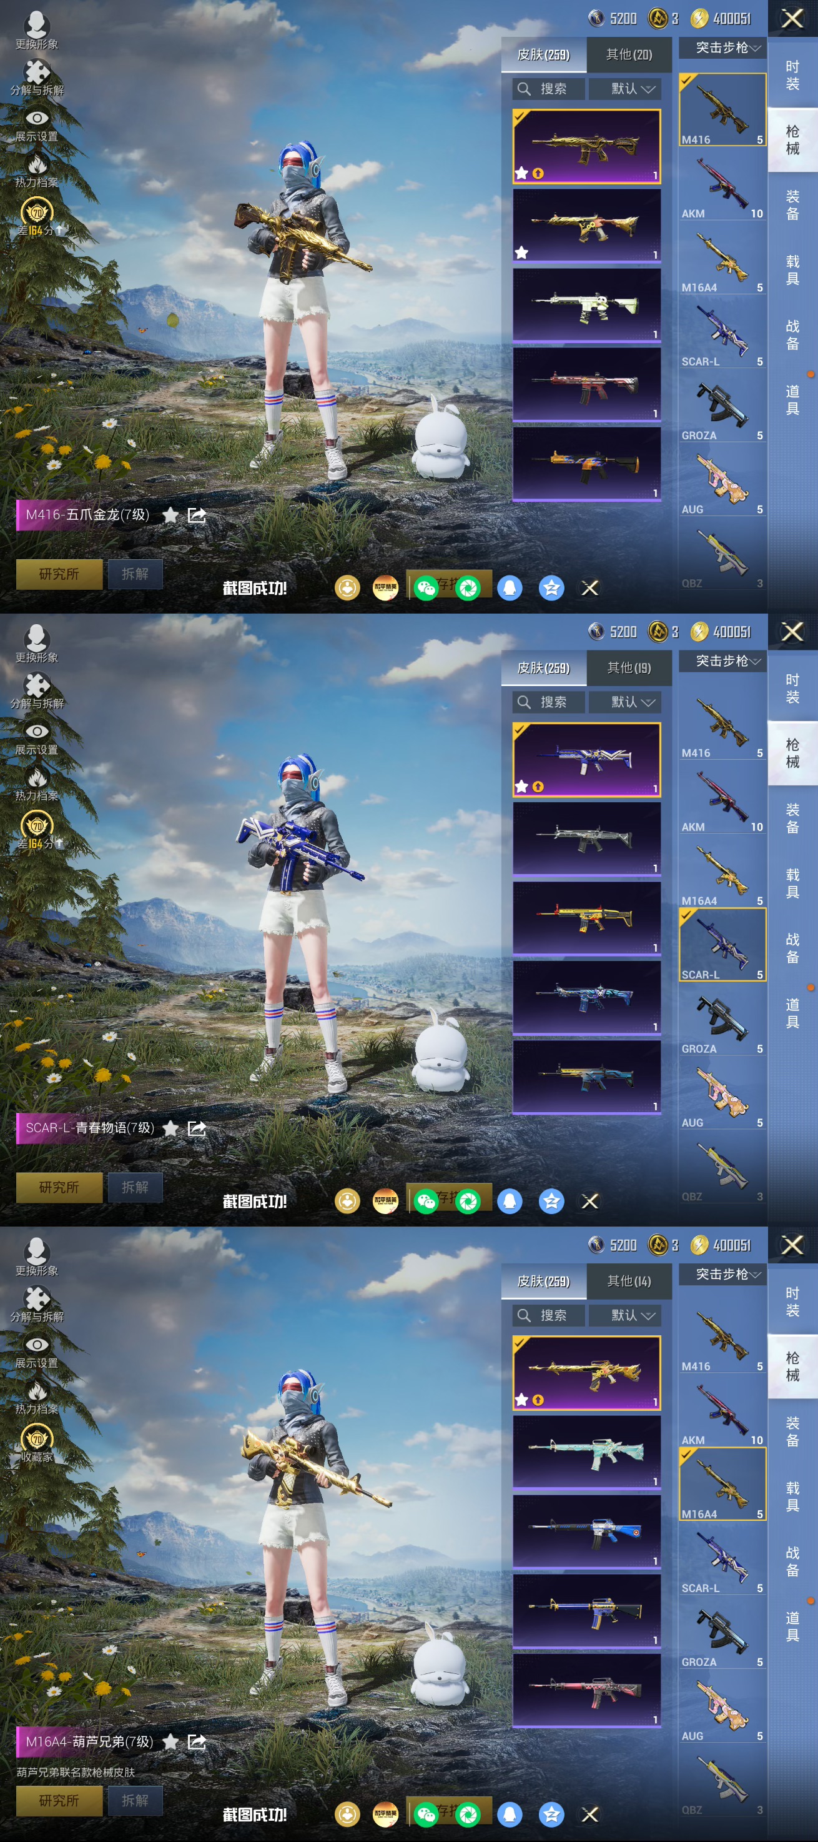This screenshot has width=818, height=1842.
Task: Toggle 展示设置 eye on M416-五爪金龙 screen
Action: 37,118
